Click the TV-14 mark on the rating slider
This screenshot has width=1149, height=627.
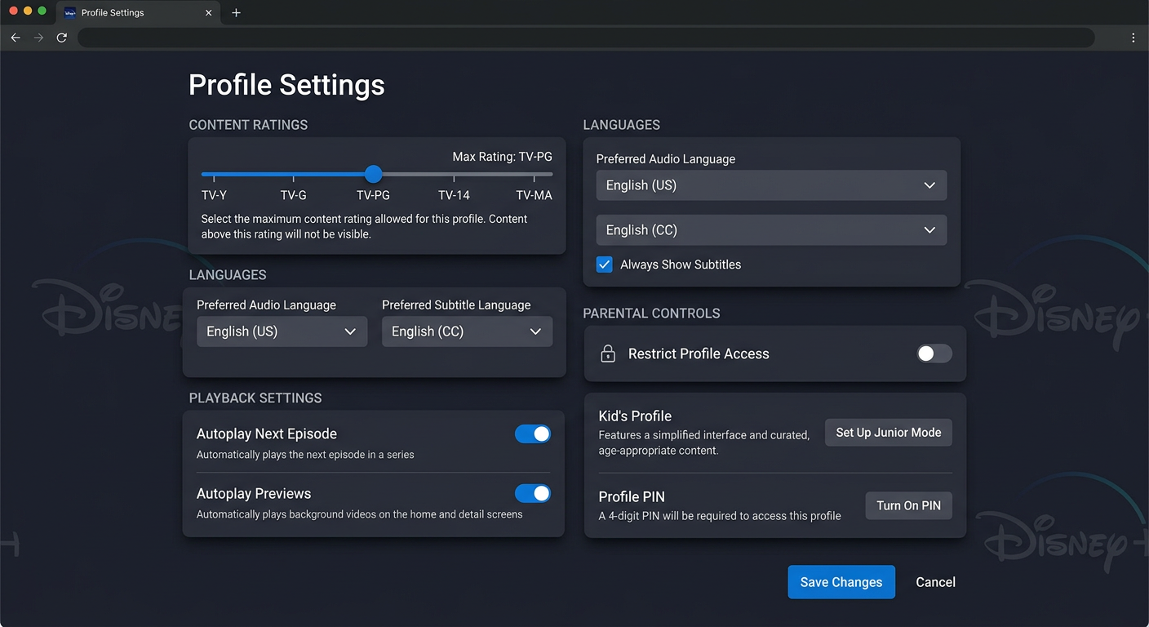coord(454,174)
